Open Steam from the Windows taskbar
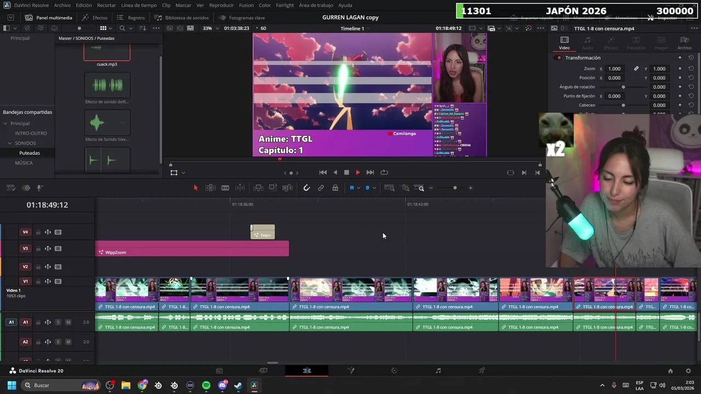Image resolution: width=701 pixels, height=394 pixels. pos(238,385)
